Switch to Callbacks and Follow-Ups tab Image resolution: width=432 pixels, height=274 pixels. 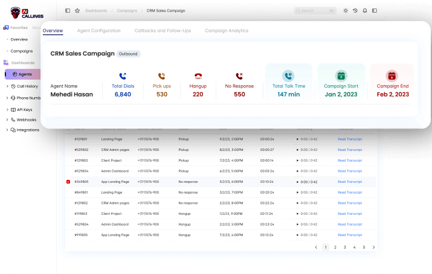[x=163, y=31]
